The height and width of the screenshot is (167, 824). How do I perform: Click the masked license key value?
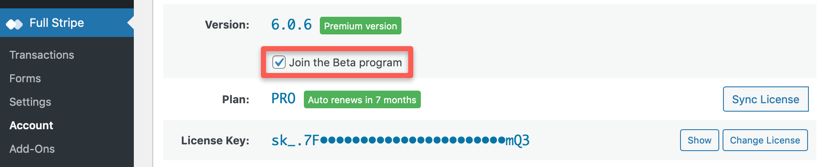tap(400, 140)
